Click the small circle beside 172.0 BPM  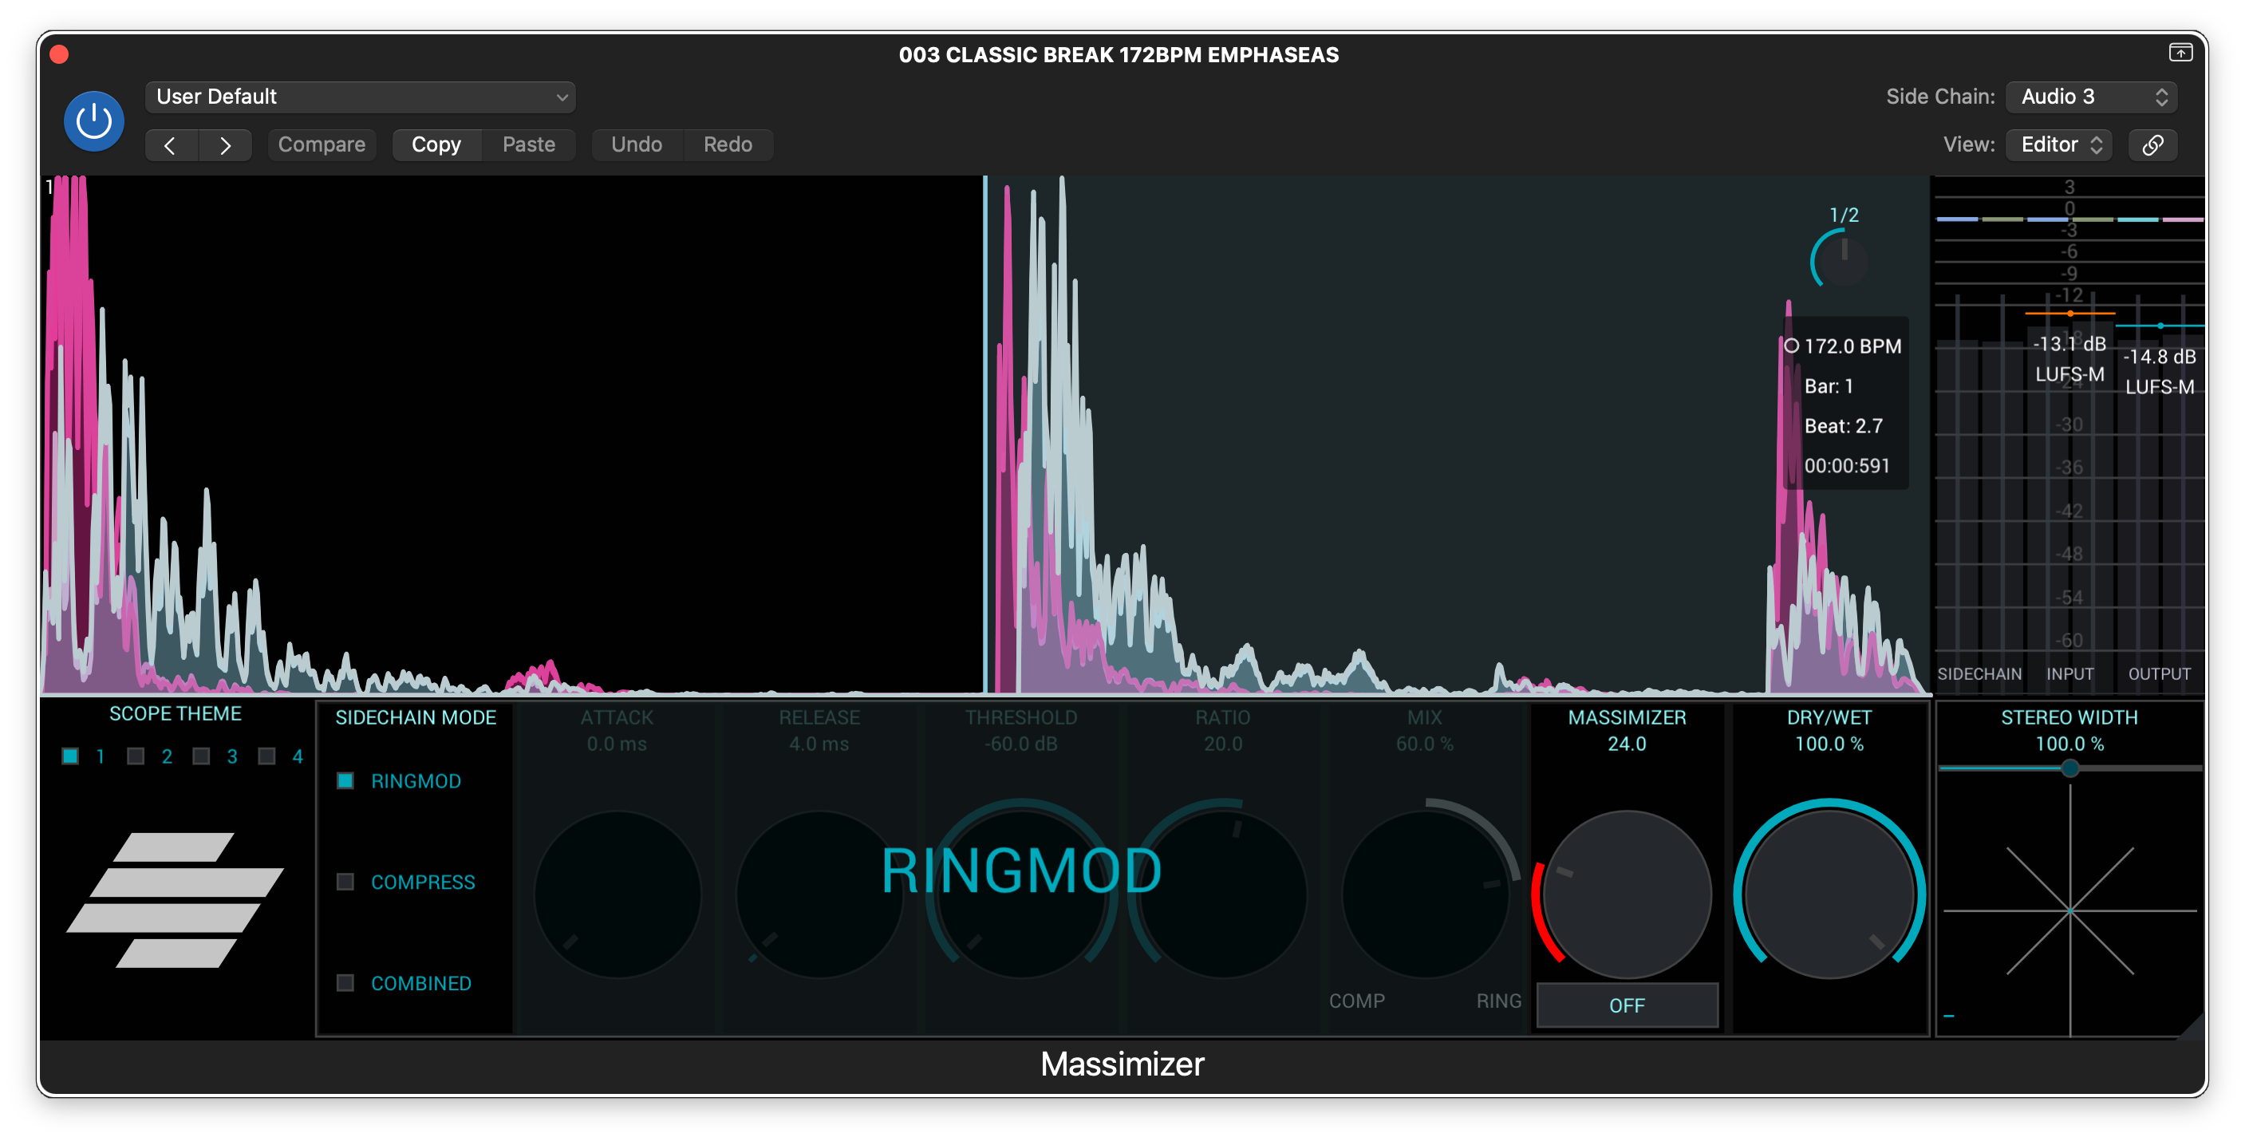[x=1791, y=346]
